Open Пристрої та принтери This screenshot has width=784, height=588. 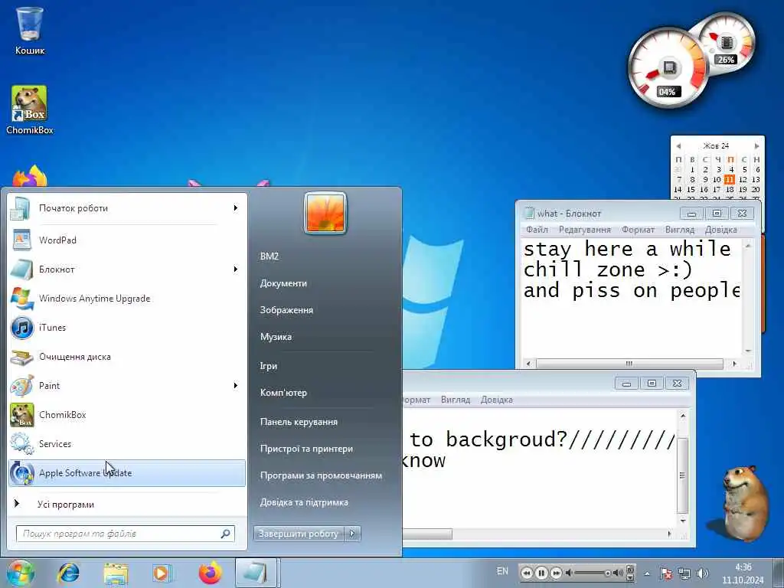306,449
